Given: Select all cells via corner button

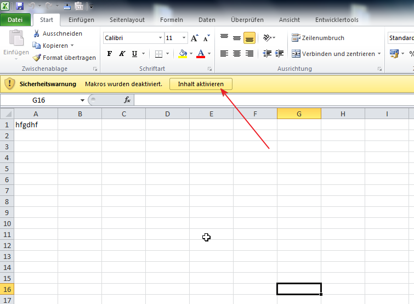Looking at the screenshot, I should 7,114.
